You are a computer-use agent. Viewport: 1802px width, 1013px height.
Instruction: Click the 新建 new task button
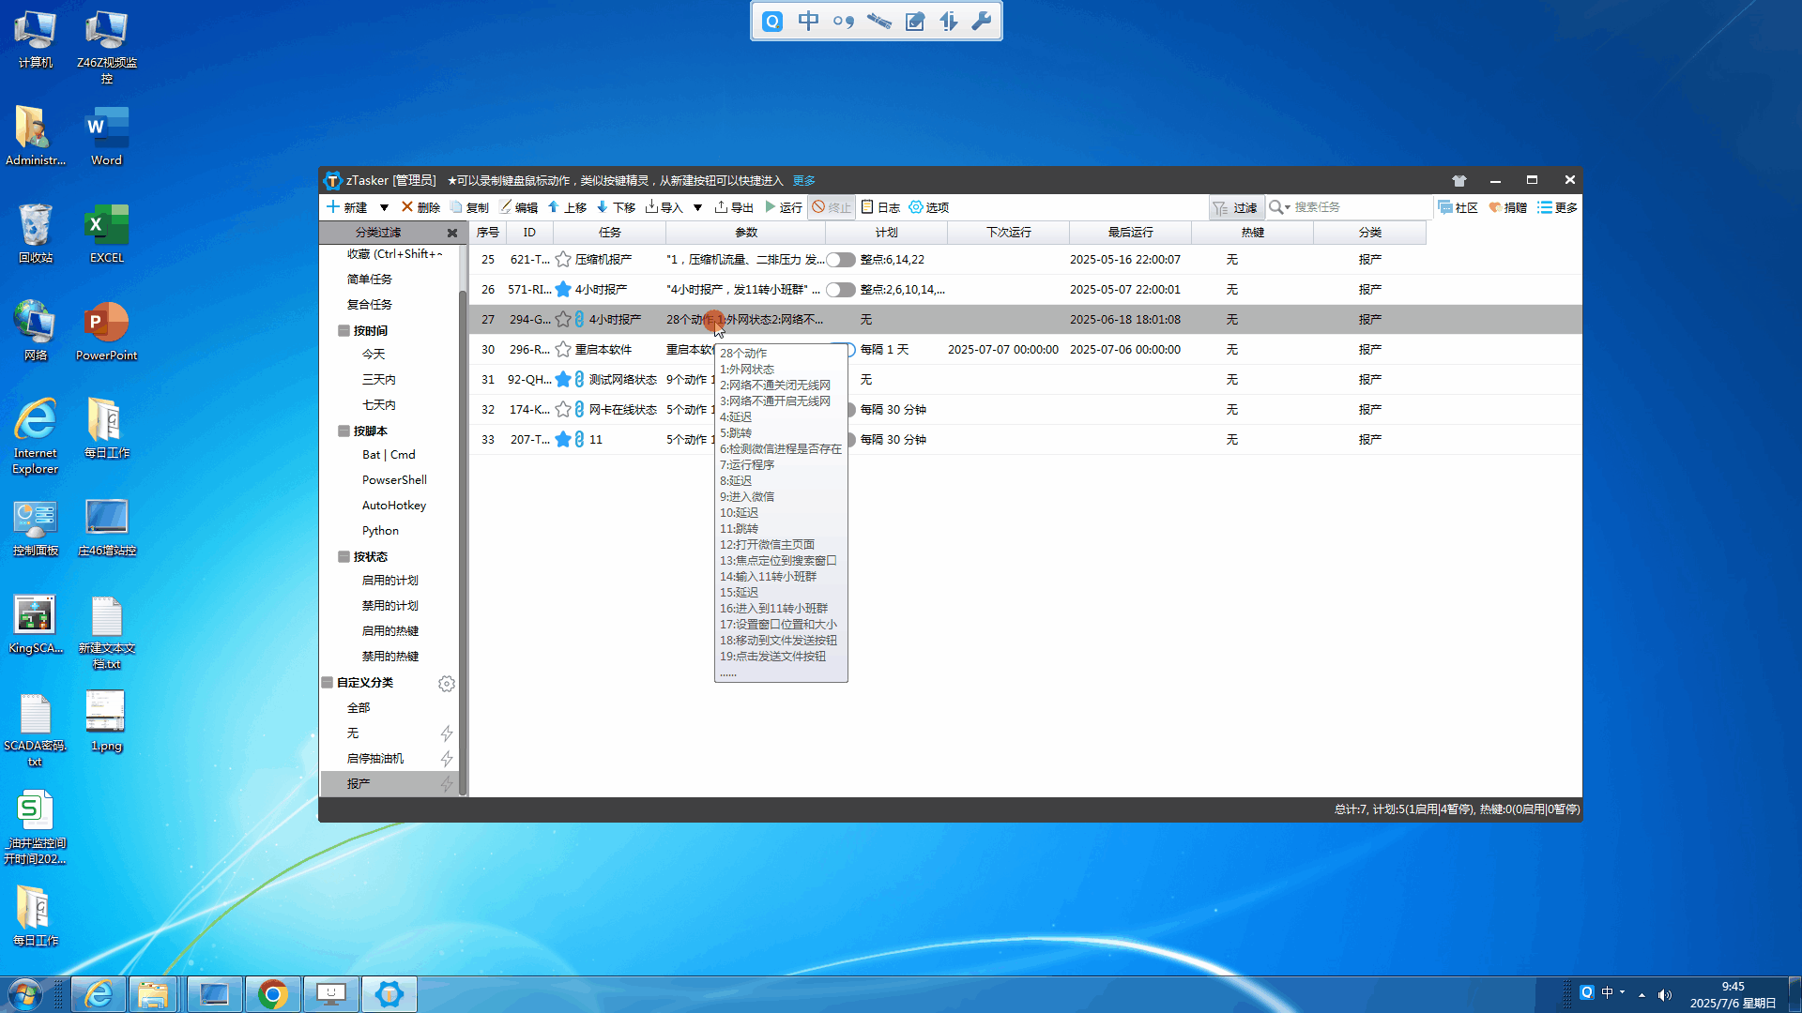tap(346, 207)
